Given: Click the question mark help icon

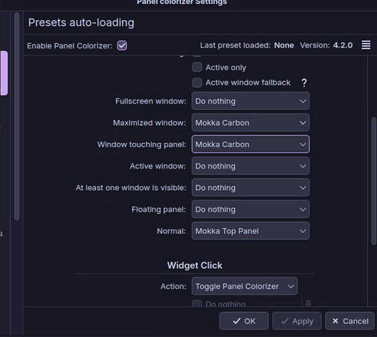Looking at the screenshot, I should 304,83.
